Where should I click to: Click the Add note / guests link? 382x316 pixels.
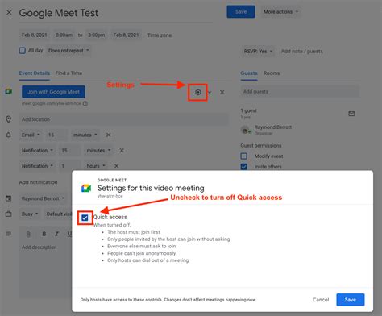(302, 51)
